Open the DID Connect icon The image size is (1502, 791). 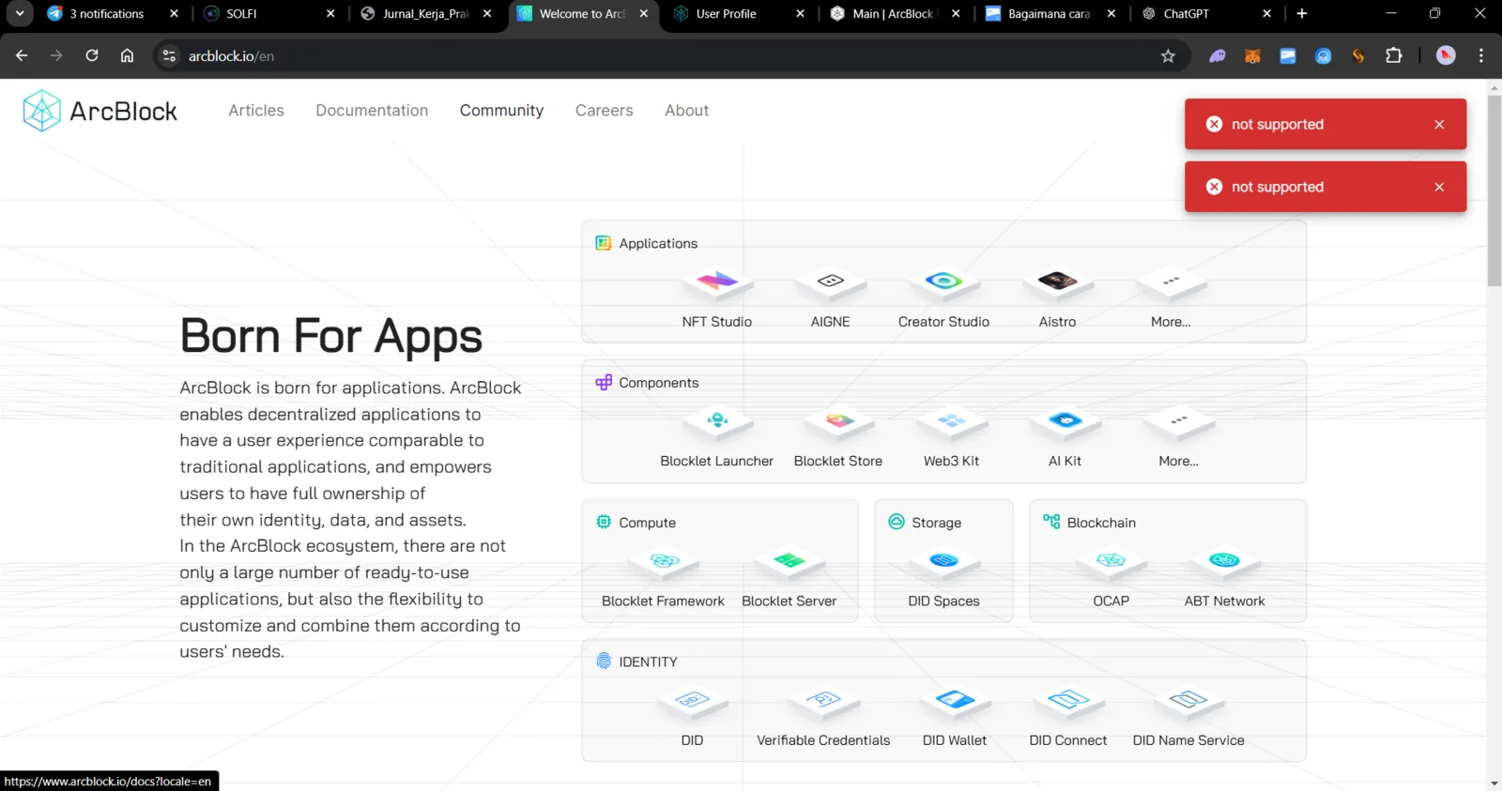tap(1068, 701)
